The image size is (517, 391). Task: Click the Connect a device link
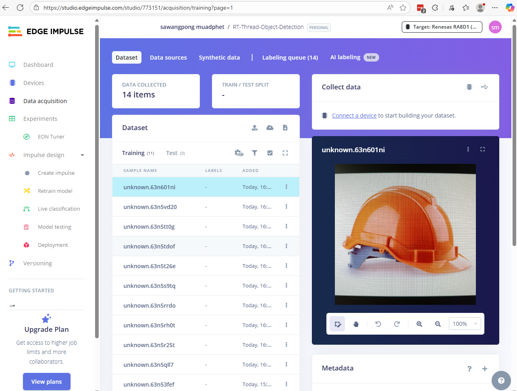(x=354, y=116)
